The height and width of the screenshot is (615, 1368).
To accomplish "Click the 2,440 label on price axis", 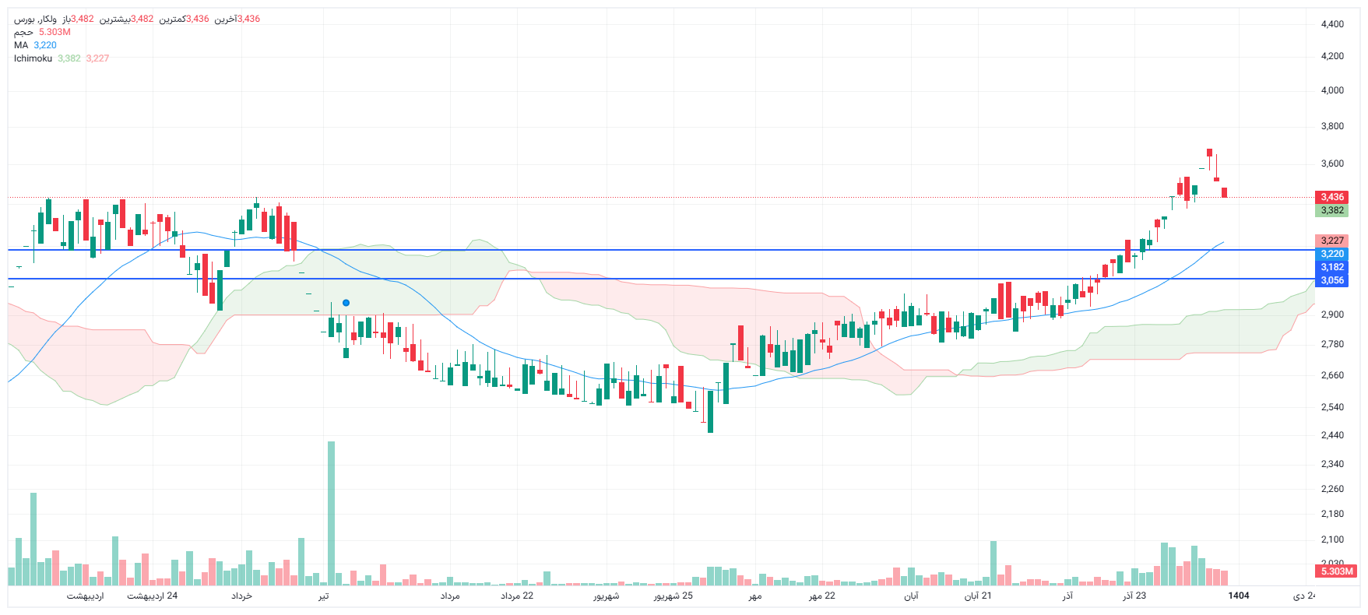I will (1332, 435).
